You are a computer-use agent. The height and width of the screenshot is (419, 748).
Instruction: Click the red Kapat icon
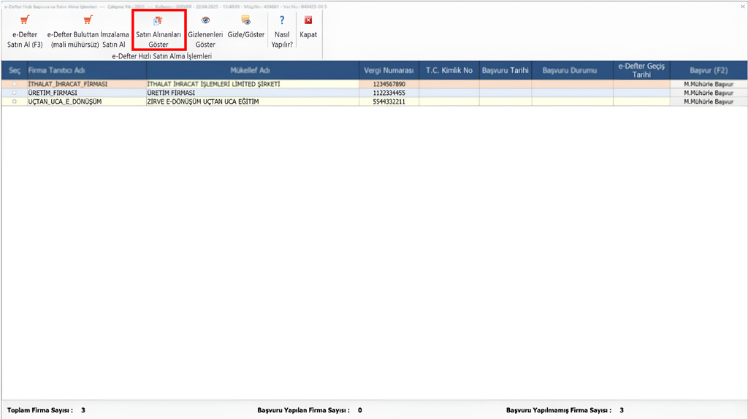tap(308, 20)
